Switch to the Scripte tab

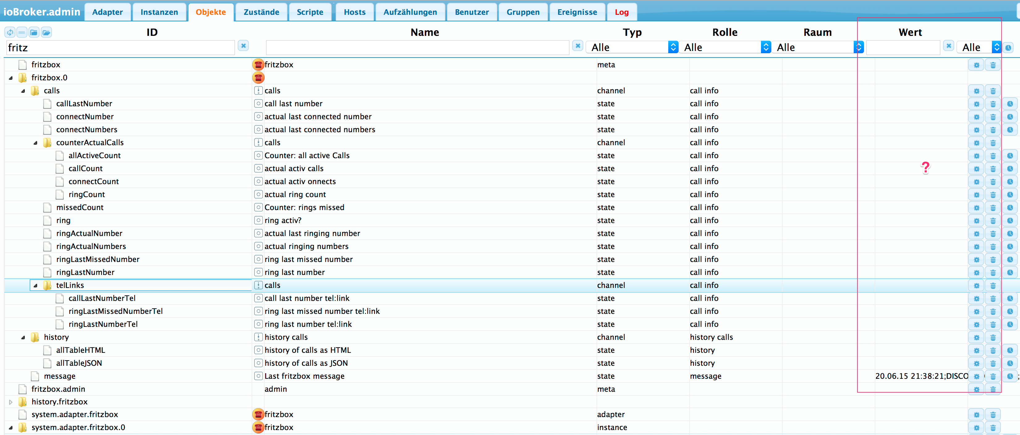coord(310,12)
